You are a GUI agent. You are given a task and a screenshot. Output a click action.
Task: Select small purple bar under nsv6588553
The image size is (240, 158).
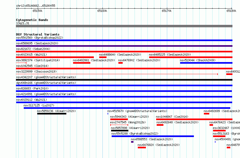pyautogui.click(x=132, y=142)
